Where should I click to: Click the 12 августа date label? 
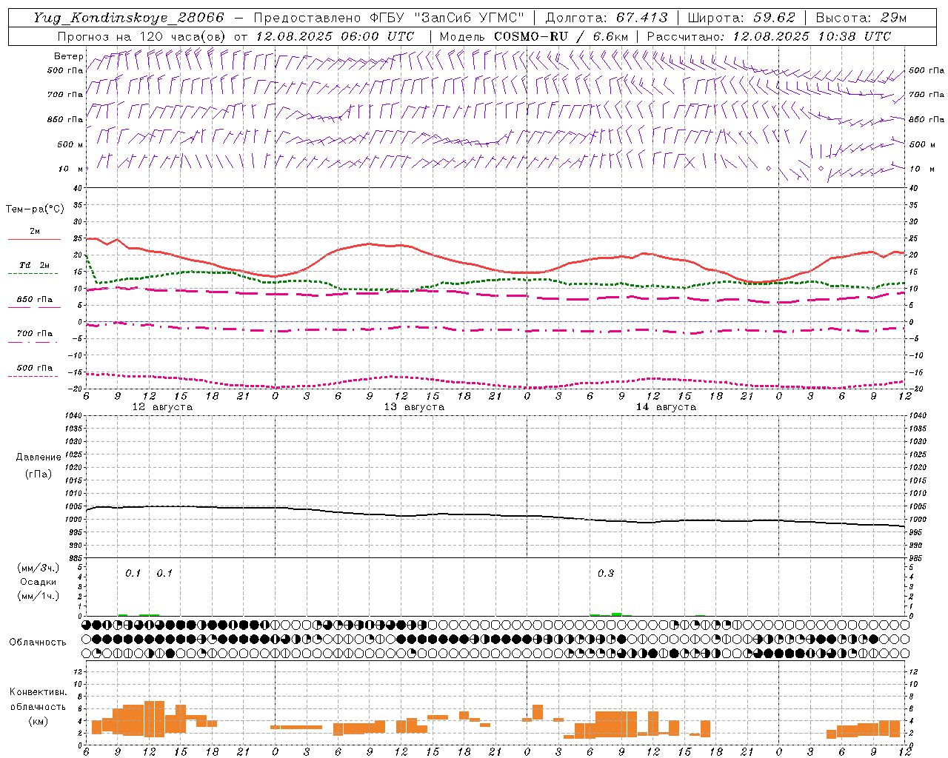162,407
